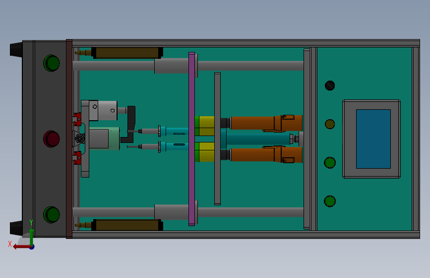Screen dimensions: 430x278
Task: Click the green Y axis of the triad
Action: coord(31,236)
